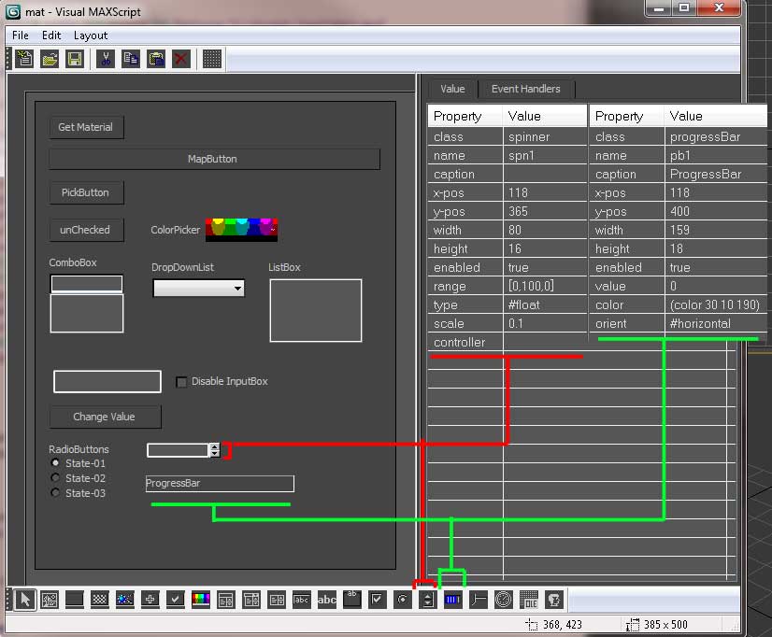Delete the selected control with the red X icon

pos(181,59)
